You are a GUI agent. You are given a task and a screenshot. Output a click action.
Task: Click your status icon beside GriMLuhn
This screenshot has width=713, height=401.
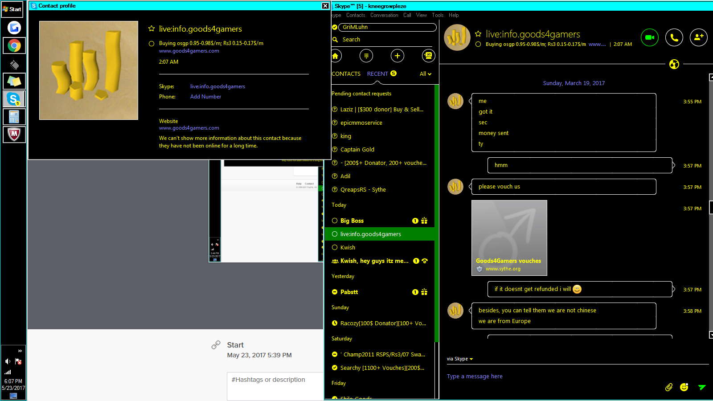tap(335, 27)
